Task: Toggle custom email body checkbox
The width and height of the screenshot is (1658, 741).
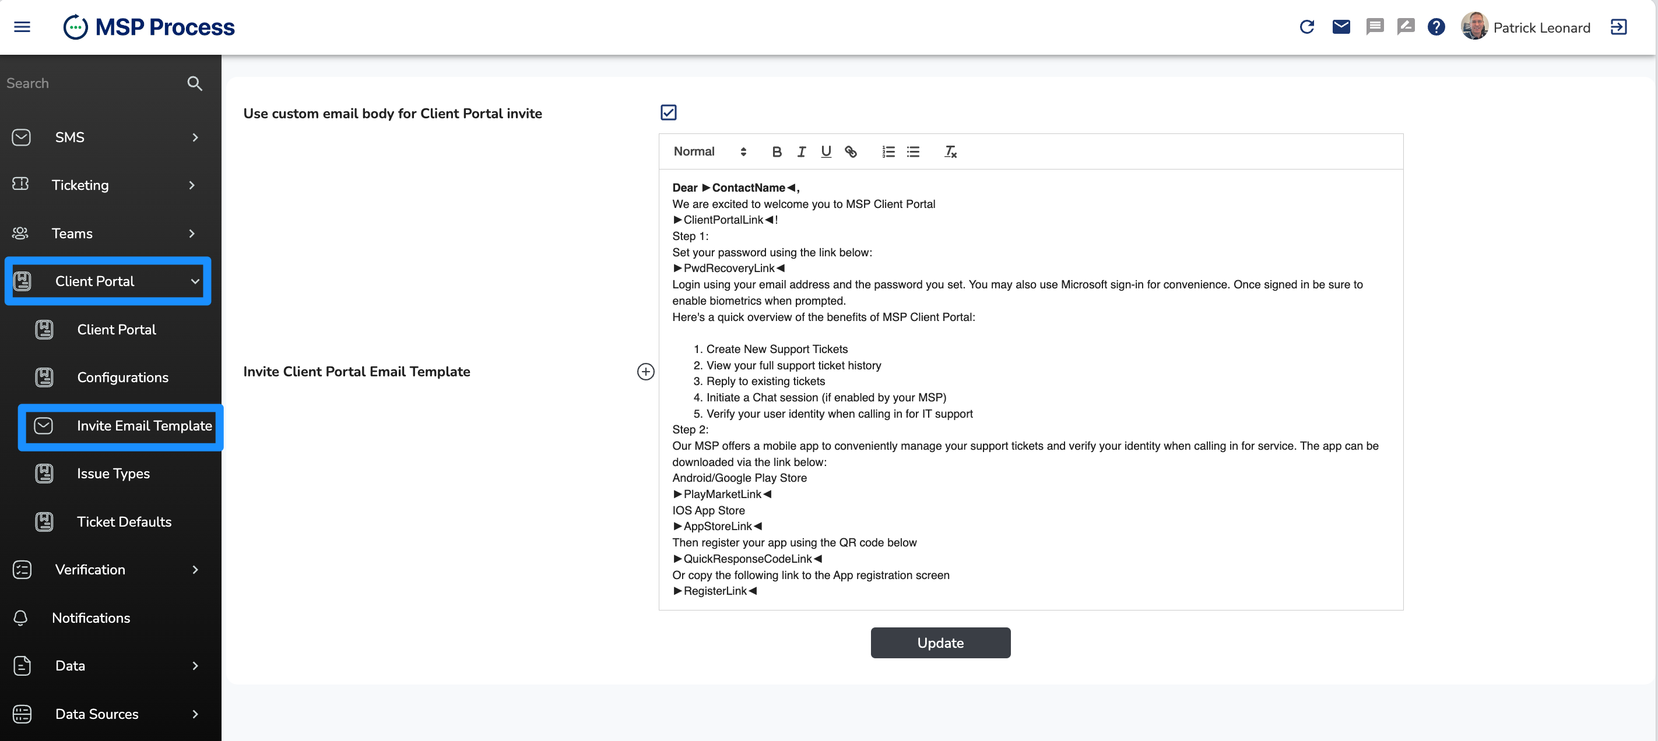Action: coord(668,112)
